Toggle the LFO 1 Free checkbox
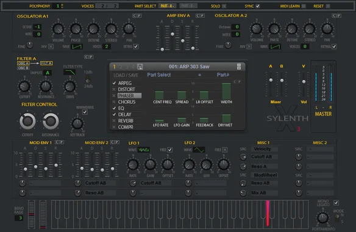356x232 pixels. click(x=169, y=150)
